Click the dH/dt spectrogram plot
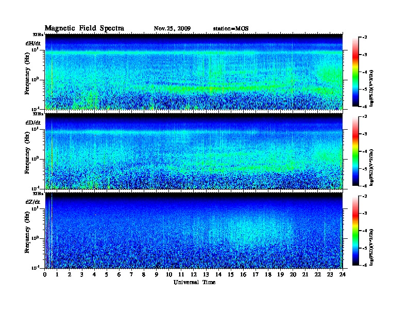The image size is (408, 315). [194, 72]
